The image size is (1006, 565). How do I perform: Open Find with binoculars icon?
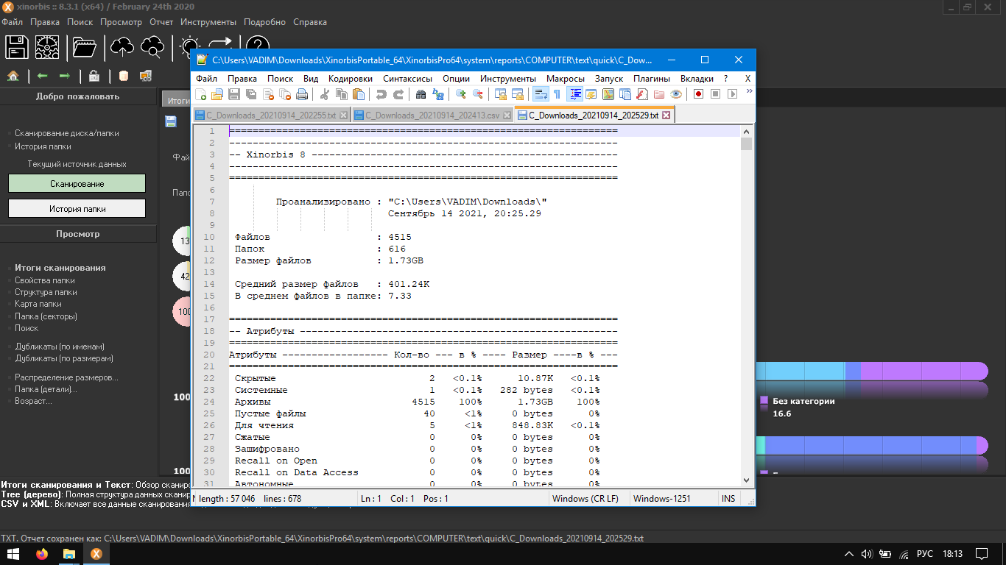[x=421, y=94]
